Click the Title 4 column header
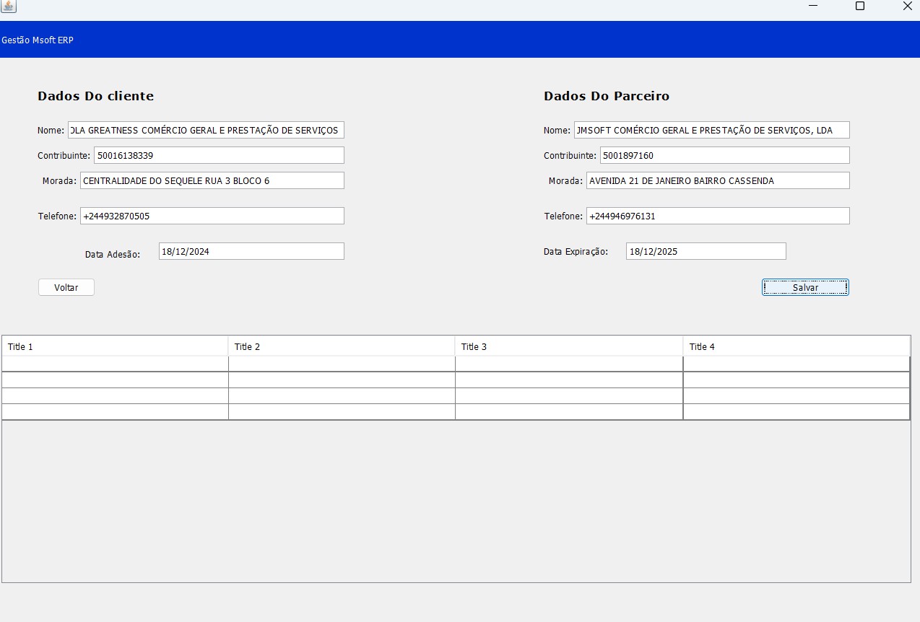The width and height of the screenshot is (920, 622). point(796,346)
